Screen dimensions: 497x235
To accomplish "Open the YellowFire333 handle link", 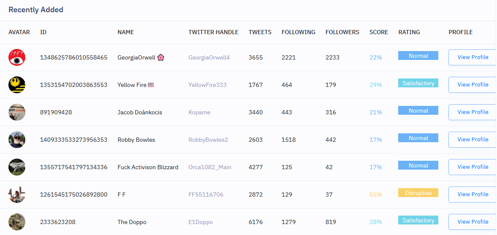I will coord(207,85).
